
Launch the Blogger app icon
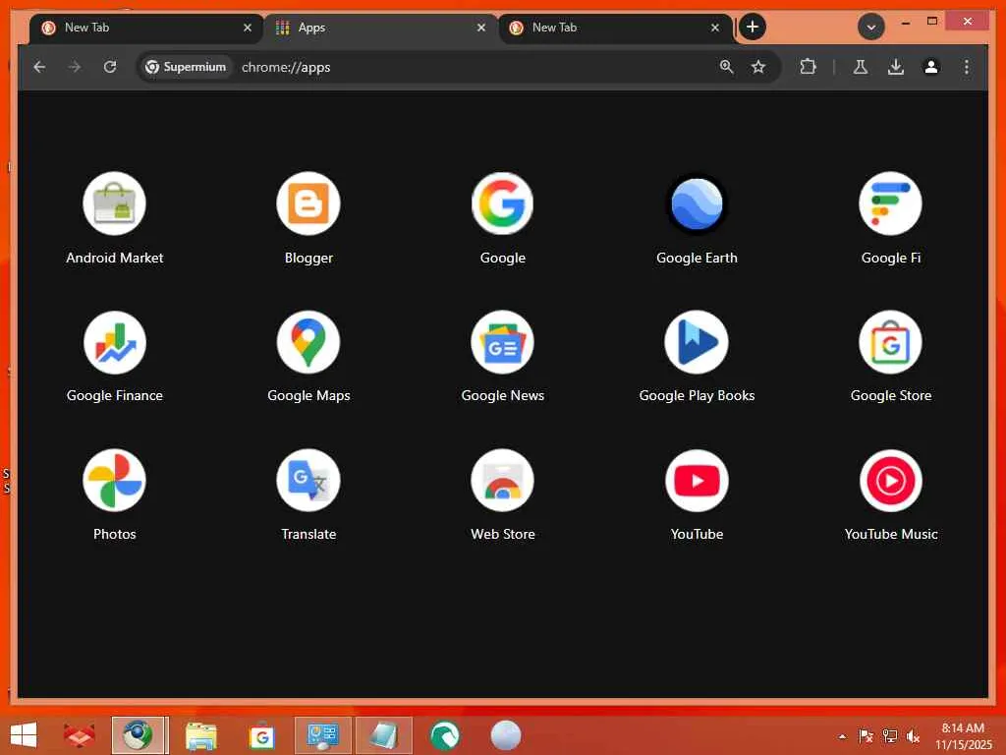pos(308,203)
